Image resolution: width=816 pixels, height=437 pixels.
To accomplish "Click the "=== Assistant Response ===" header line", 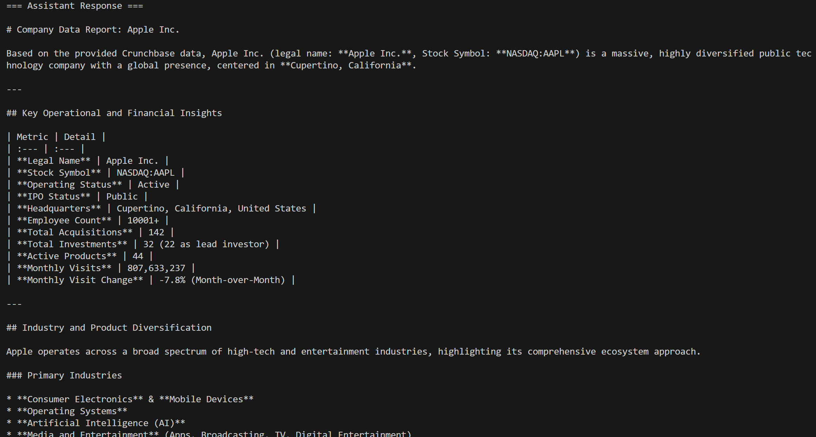I will [x=74, y=6].
